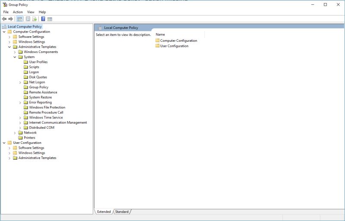Expand the Windows Time Service node
The image size is (345, 221).
click(20, 118)
